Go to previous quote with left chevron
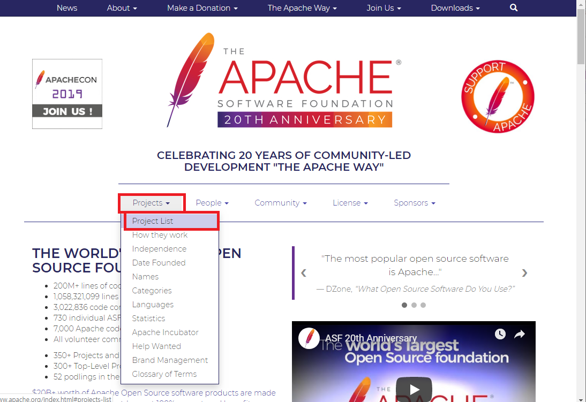Image resolution: width=586 pixels, height=402 pixels. pos(304,273)
